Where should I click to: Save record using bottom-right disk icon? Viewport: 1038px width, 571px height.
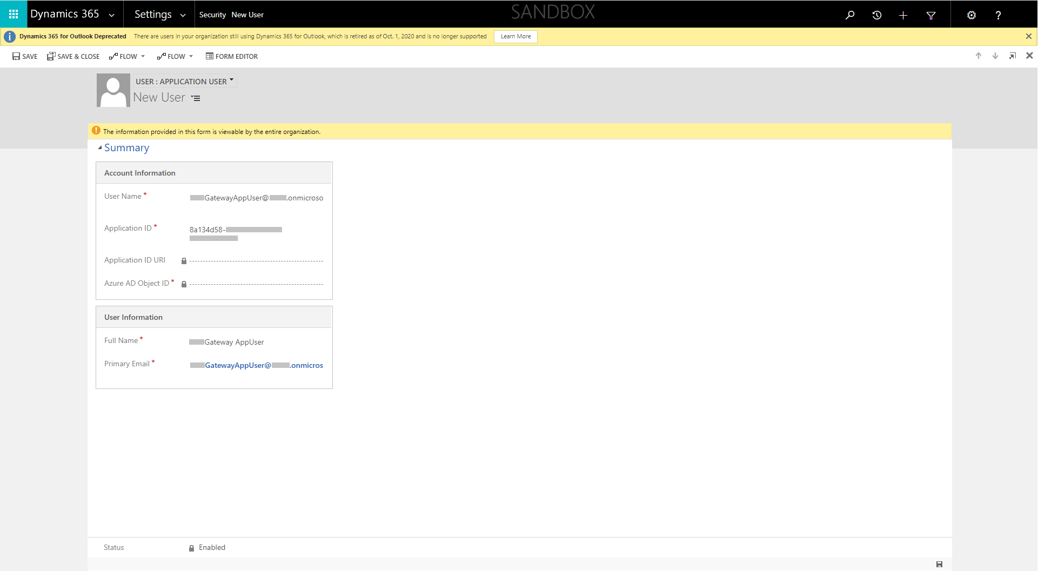[x=939, y=564]
